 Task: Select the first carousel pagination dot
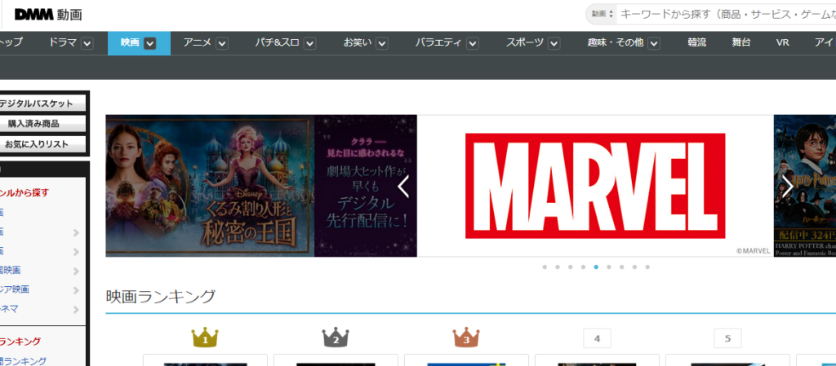(545, 267)
